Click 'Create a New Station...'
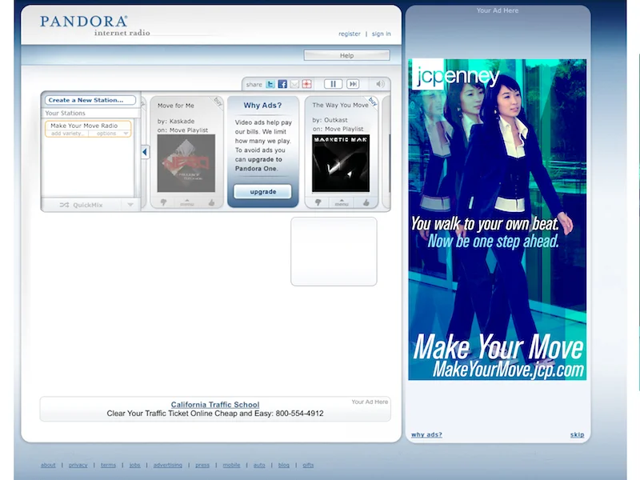Screen dimensions: 640x480 [x=88, y=100]
